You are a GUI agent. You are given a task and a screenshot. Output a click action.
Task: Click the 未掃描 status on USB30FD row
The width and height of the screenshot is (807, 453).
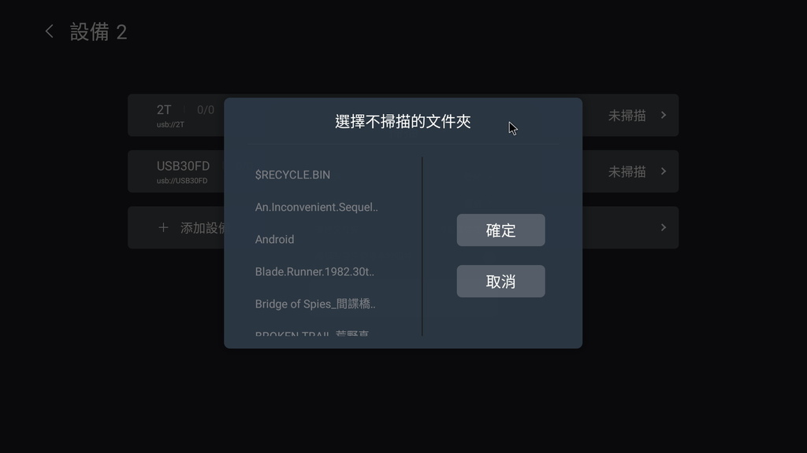pyautogui.click(x=627, y=171)
